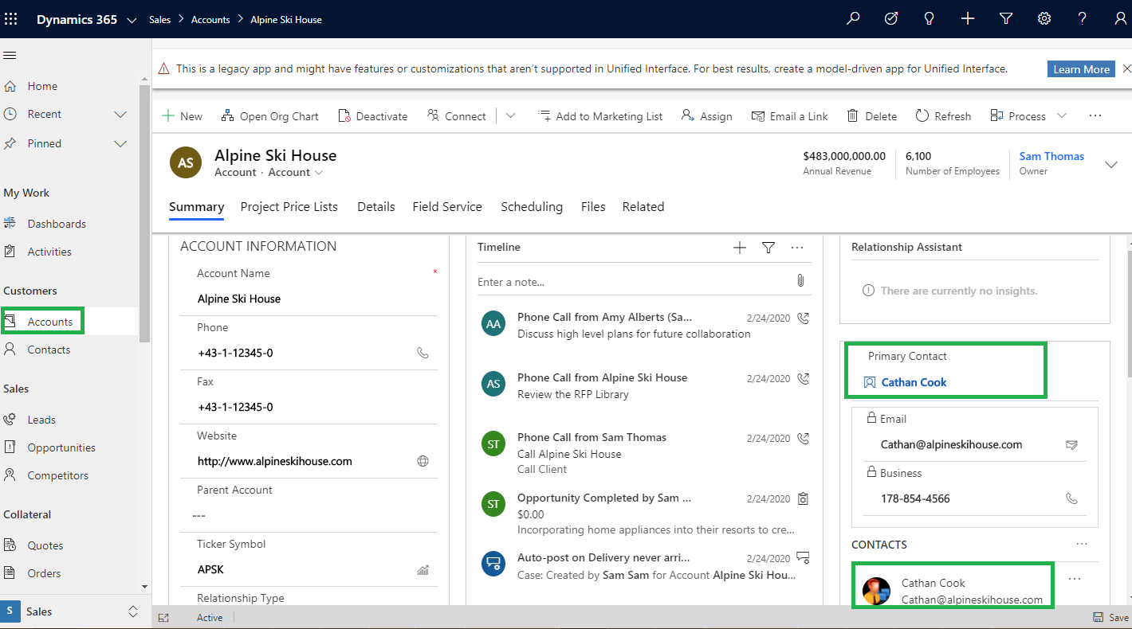Click the Learn More button
Image resolution: width=1132 pixels, height=629 pixels.
[x=1081, y=69]
